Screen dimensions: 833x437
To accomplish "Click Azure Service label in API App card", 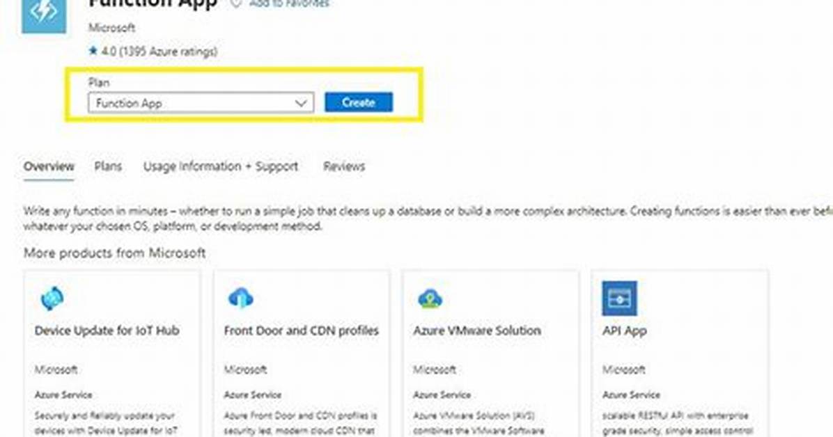I will point(631,395).
